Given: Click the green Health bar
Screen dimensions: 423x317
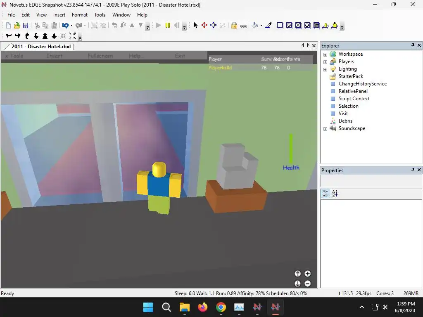Looking at the screenshot, I should click(291, 148).
